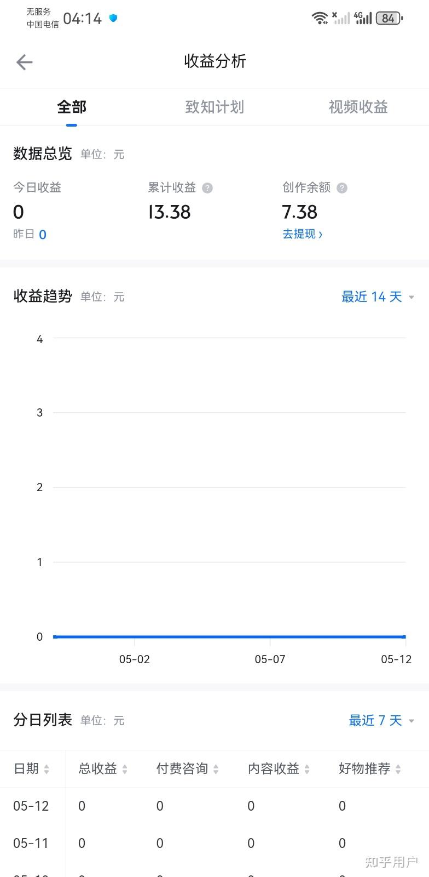The image size is (429, 877).
Task: Tap the 累计收益 amount 13.38
Action: pos(170,212)
